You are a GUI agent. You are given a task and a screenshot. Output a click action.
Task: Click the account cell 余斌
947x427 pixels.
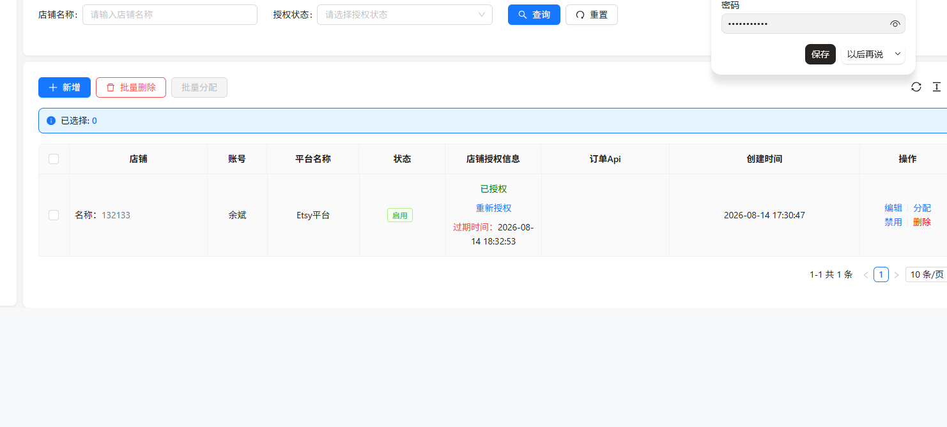point(237,215)
